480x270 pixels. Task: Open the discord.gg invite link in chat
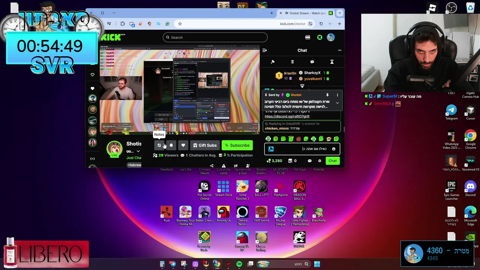coord(287,116)
